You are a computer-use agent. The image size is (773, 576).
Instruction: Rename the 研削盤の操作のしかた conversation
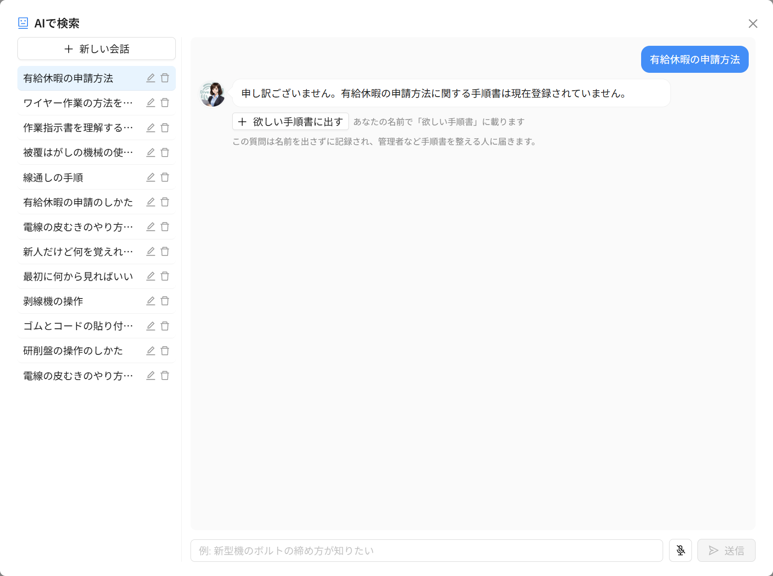(x=151, y=351)
